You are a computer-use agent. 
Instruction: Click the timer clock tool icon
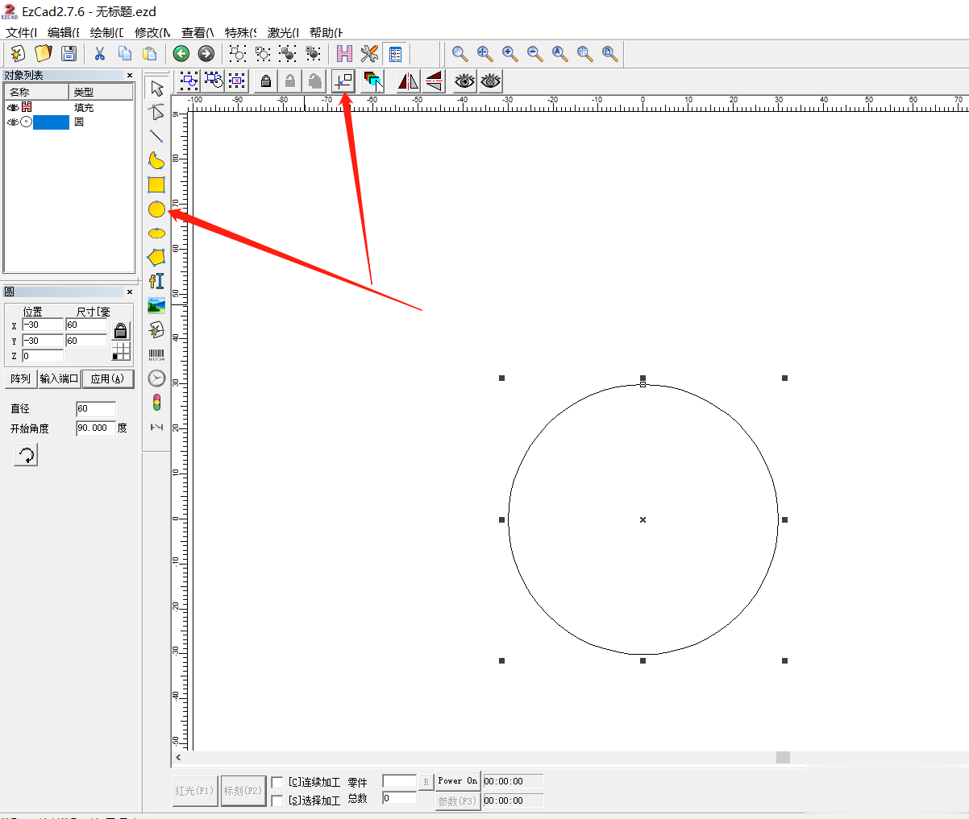pyautogui.click(x=156, y=378)
